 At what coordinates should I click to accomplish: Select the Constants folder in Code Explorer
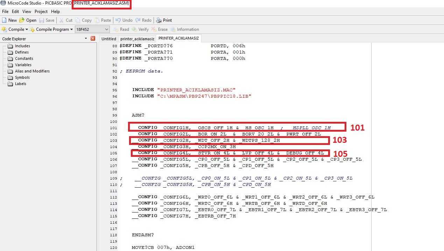click(x=24, y=58)
